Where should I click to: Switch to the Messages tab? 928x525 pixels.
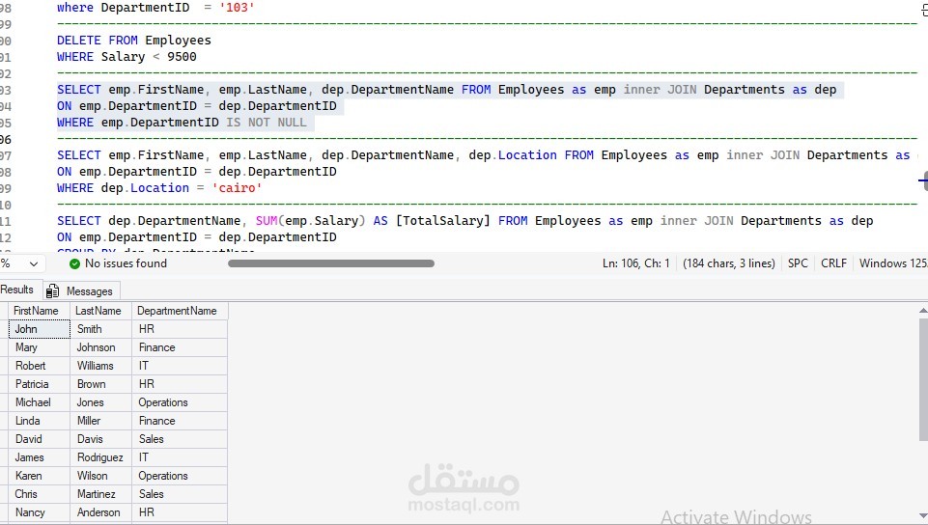(x=82, y=290)
